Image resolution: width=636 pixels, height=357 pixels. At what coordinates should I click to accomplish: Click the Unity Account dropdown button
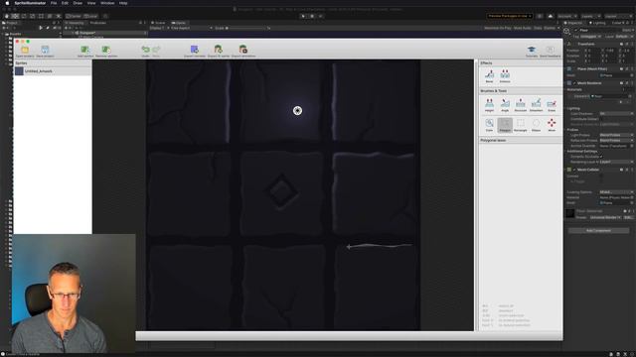click(567, 16)
